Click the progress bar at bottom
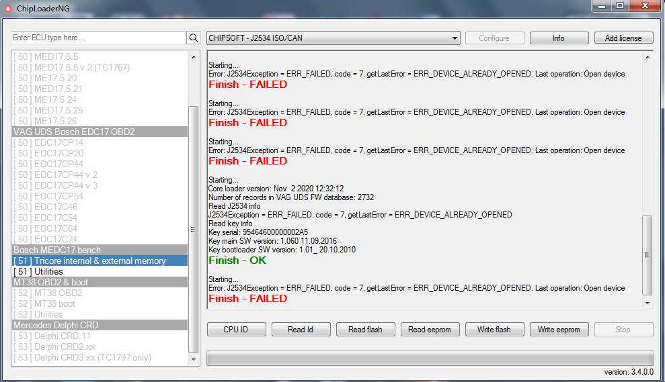The width and height of the screenshot is (665, 382). 430,358
